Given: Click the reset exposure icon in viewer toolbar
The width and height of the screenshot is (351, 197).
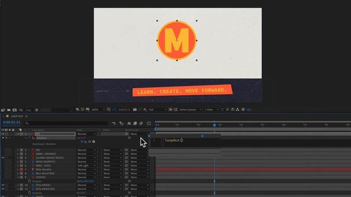Looking at the screenshot, I should 243,109.
